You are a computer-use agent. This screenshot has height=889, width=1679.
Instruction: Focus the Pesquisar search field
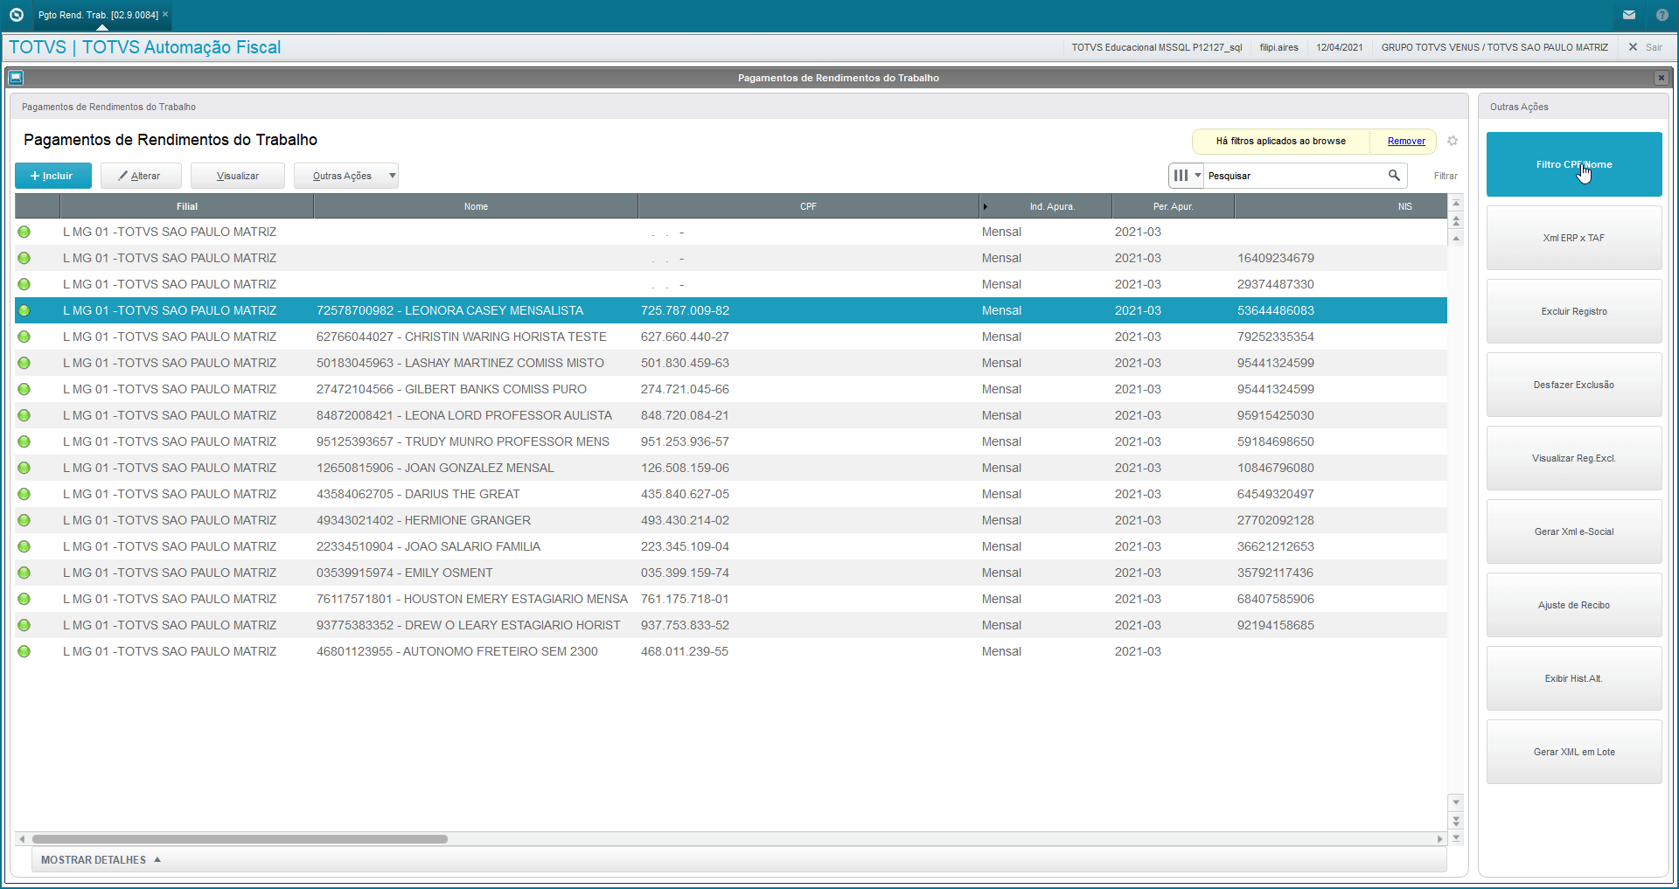click(1294, 176)
